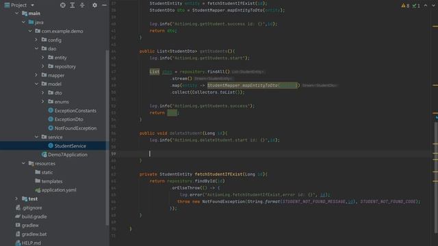This screenshot has width=438, height=246.
Task: Expand the config package
Action: [x=36, y=40]
